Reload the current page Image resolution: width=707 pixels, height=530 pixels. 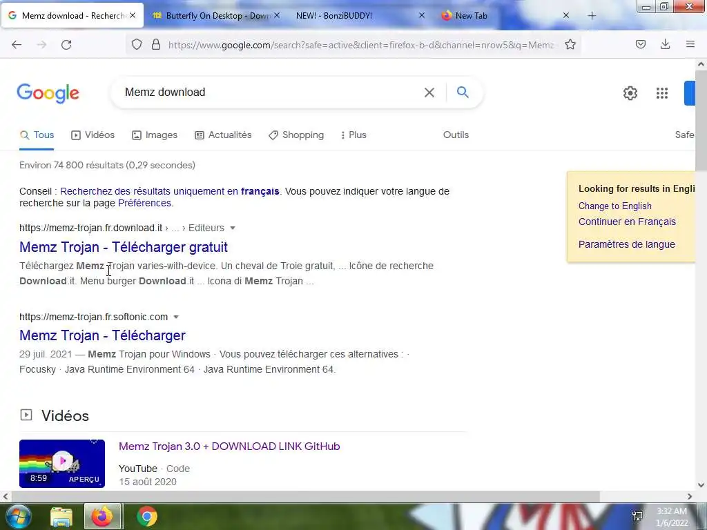point(66,45)
